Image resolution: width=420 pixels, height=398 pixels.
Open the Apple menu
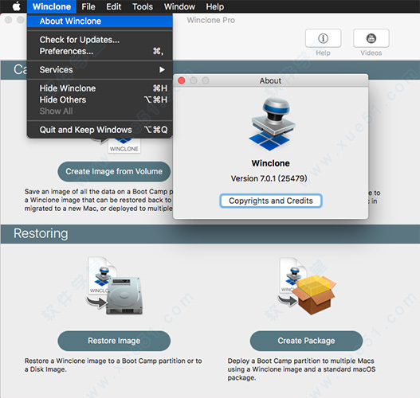pos(17,6)
